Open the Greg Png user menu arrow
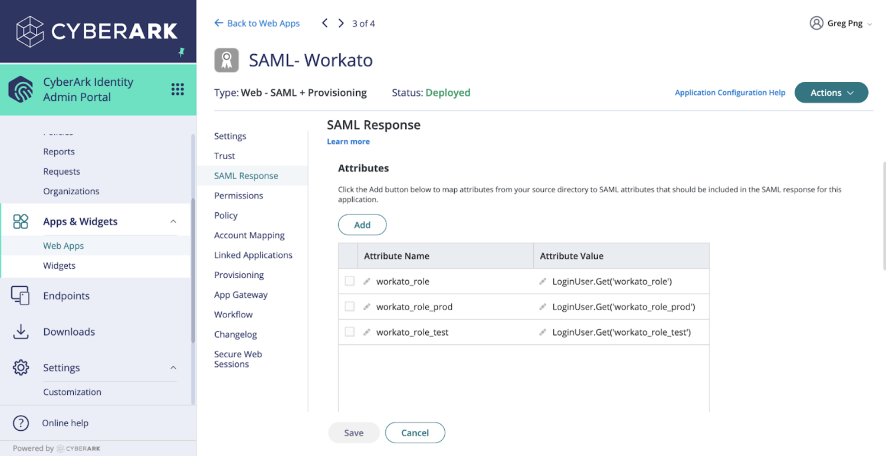This screenshot has height=457, width=886. pos(870,24)
